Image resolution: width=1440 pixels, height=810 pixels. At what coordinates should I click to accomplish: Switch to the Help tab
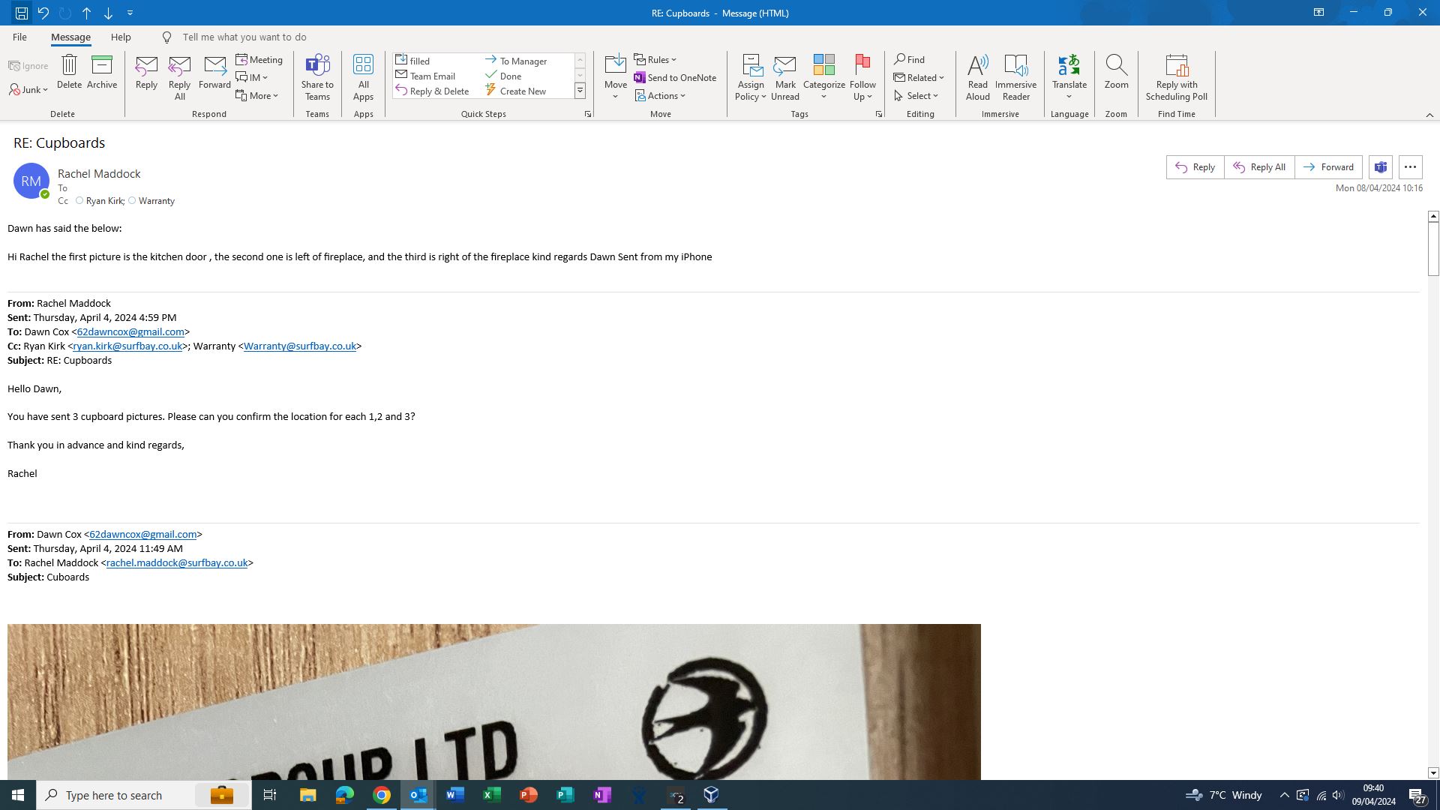pos(121,37)
